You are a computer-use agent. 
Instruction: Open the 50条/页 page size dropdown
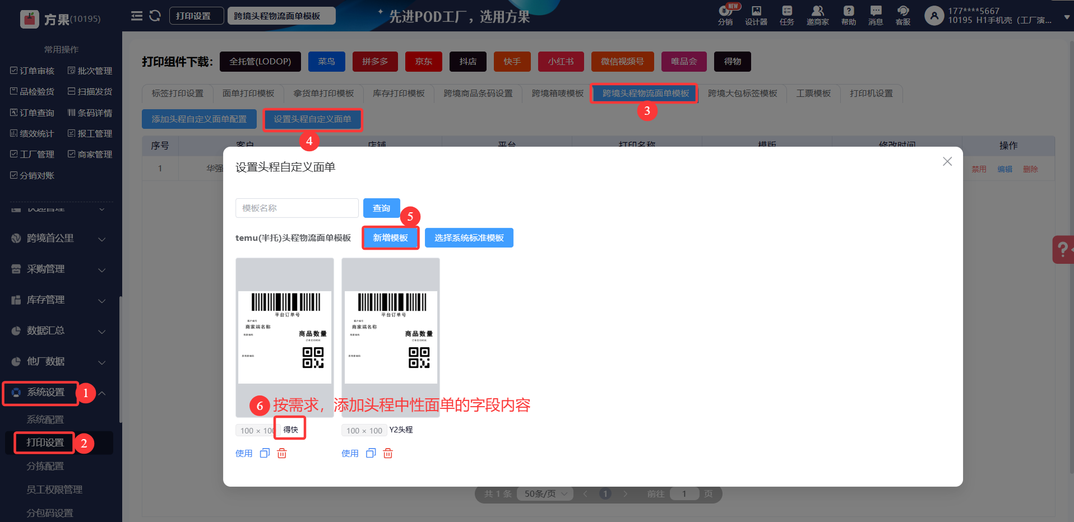tap(545, 493)
